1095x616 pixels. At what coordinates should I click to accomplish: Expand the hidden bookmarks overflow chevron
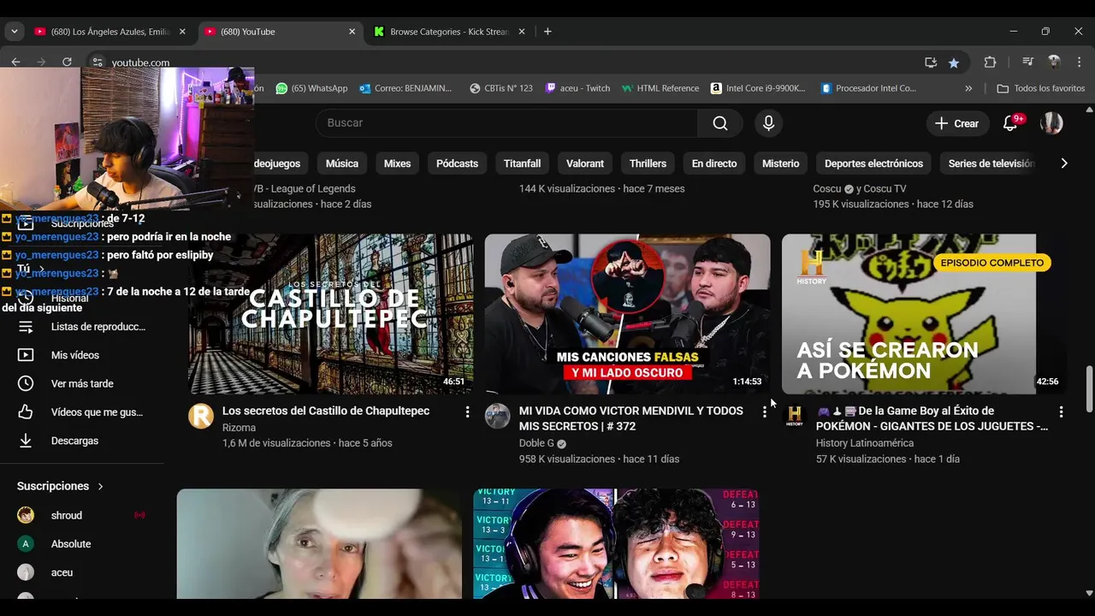968,88
